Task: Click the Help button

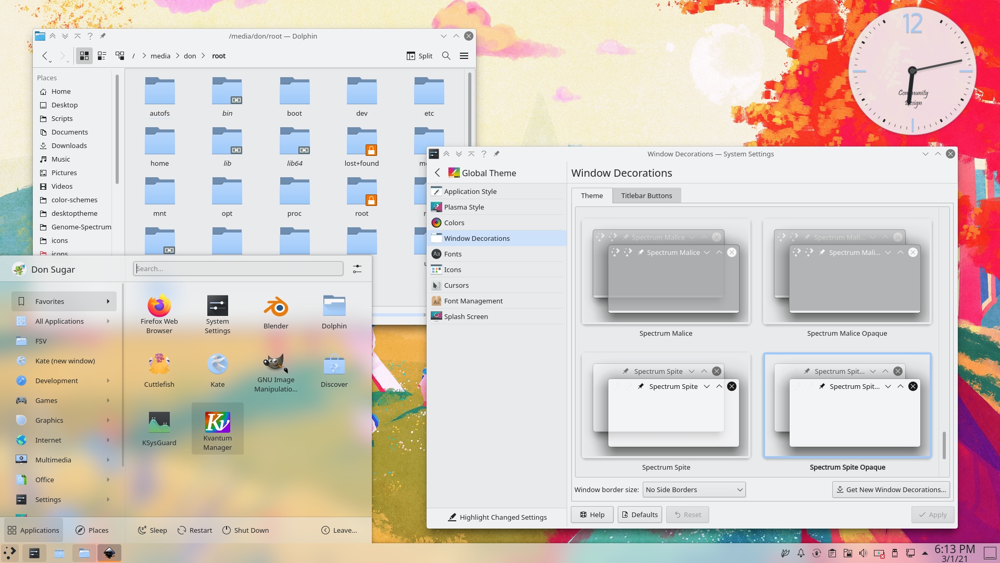Action: (592, 515)
